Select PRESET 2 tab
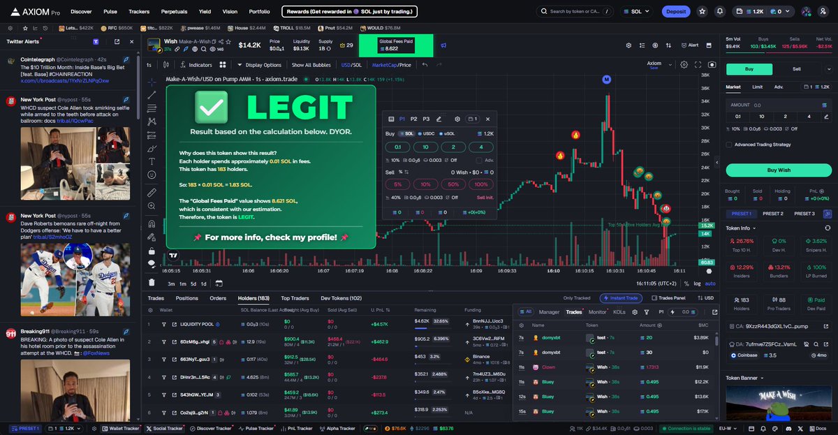Screen dimensions: 838x435 pyautogui.click(x=772, y=214)
